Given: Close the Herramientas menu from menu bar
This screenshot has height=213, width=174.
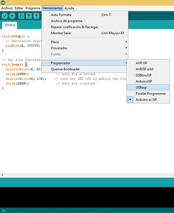Looking at the screenshot, I should click(x=52, y=8).
